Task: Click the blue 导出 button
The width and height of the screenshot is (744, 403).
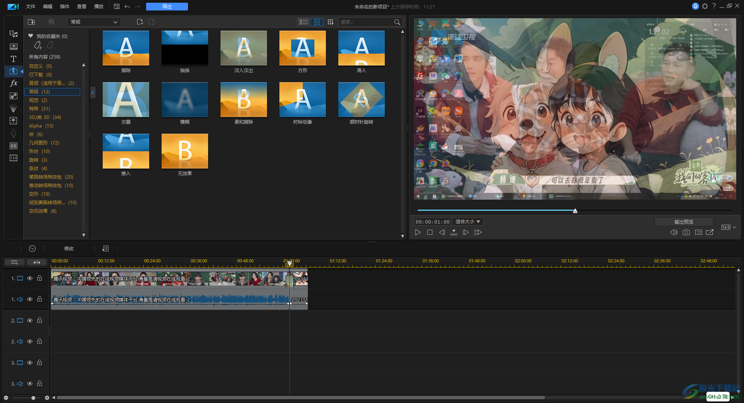Action: click(x=167, y=7)
